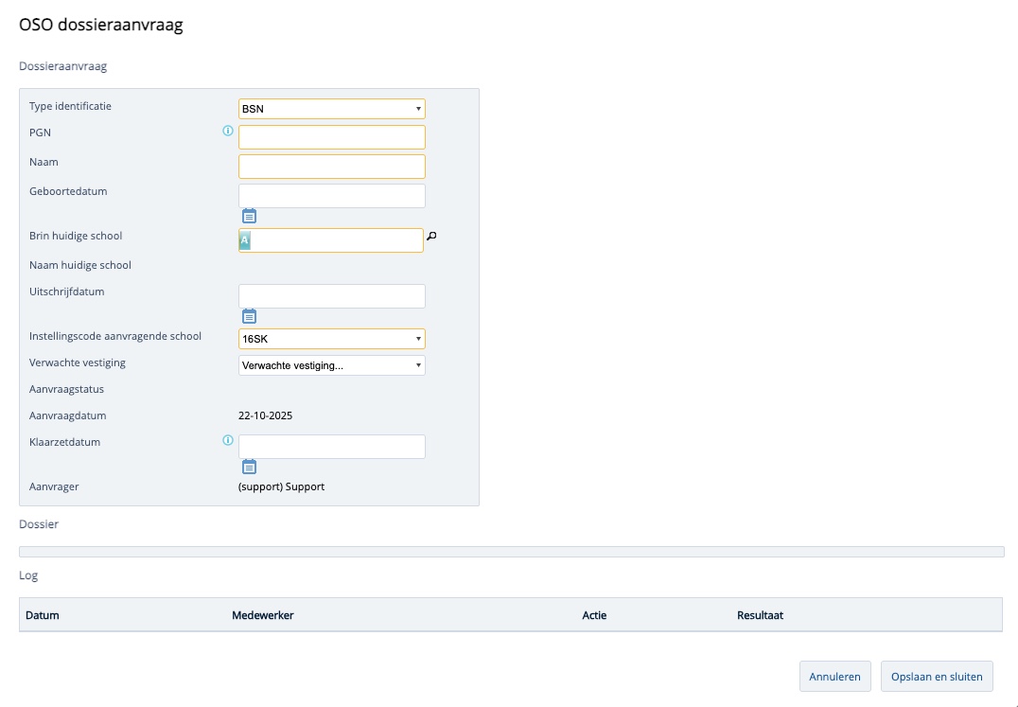Click the Datum column header in Log
1018x707 pixels.
[43, 615]
